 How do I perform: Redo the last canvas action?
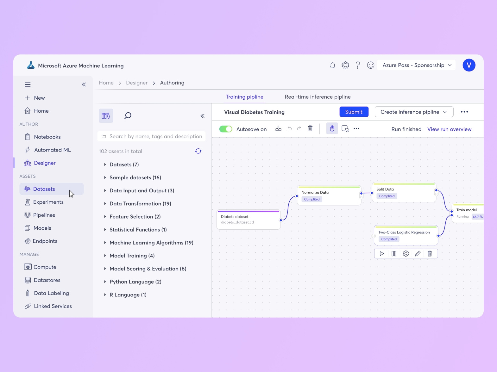click(299, 128)
